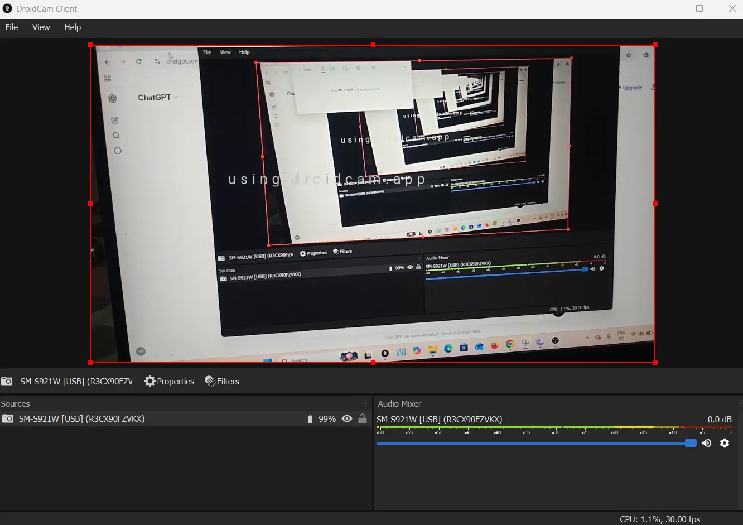This screenshot has height=525, width=743.
Task: Open source Properties with the gear button
Action: 169,382
